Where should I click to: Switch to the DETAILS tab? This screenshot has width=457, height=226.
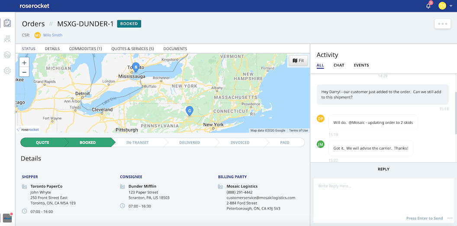pos(52,48)
